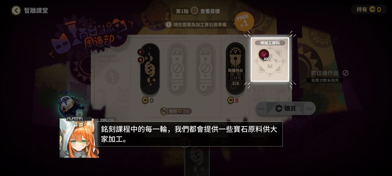Viewport: 392px width, 176px height.
Task: Tap the 更新 refresh cost button
Action: [176, 111]
